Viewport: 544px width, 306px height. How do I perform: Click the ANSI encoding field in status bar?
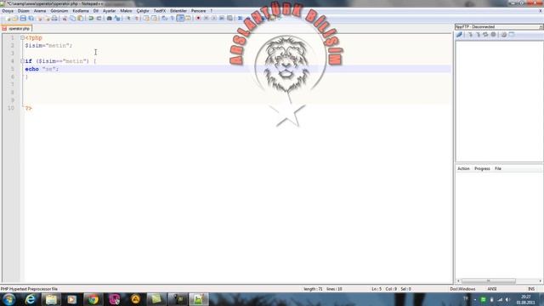(492, 289)
